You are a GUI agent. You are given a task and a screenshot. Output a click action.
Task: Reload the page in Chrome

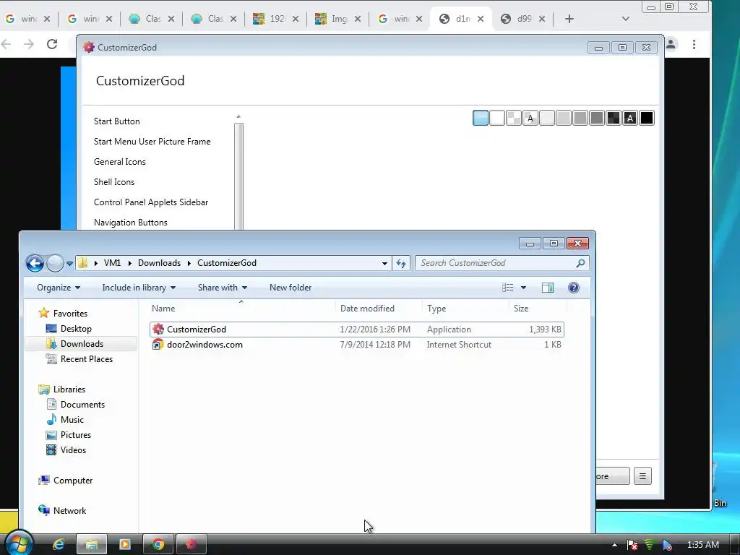(x=52, y=44)
